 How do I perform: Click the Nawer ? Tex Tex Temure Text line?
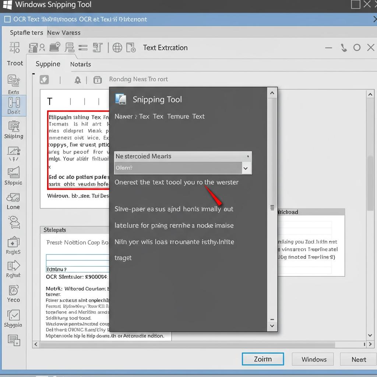click(x=160, y=116)
